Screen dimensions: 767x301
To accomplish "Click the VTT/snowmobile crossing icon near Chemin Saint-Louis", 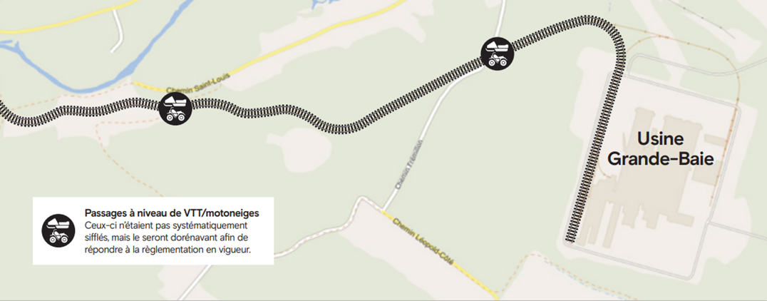I will (175, 109).
